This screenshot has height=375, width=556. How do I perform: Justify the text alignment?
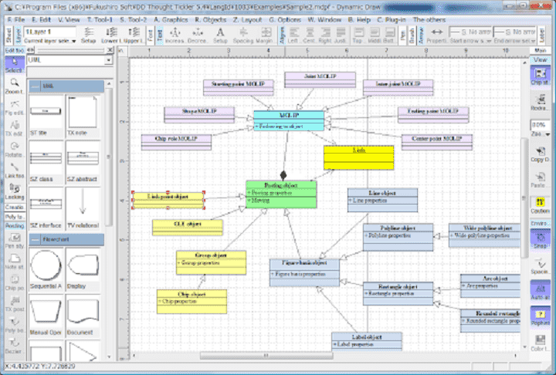(341, 35)
